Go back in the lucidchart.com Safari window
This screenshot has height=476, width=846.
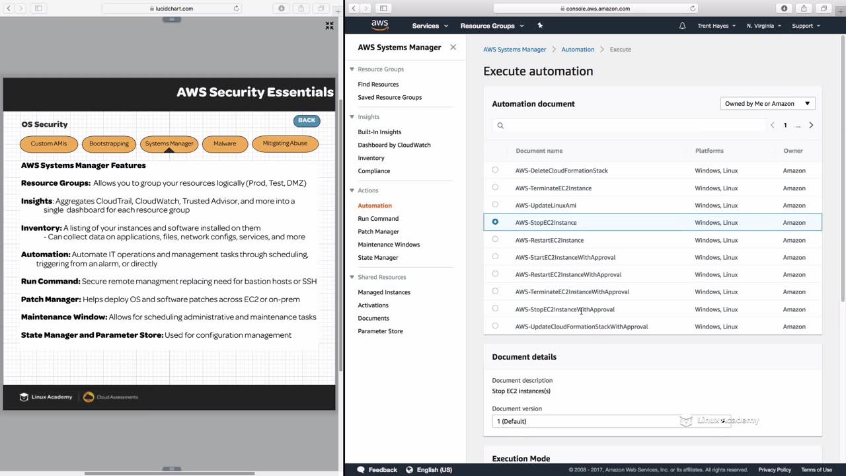tap(8, 9)
